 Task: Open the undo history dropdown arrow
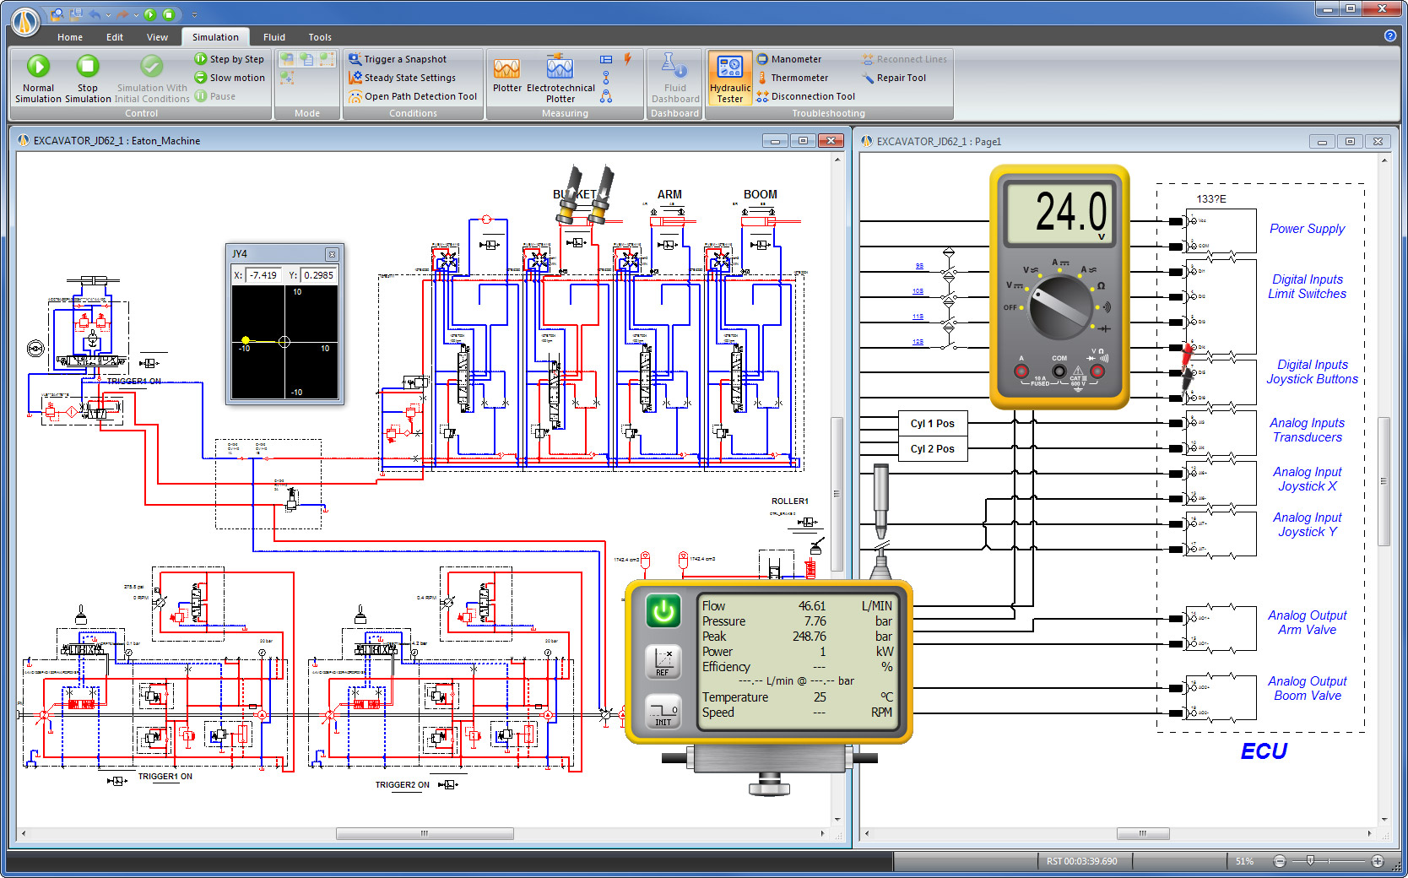[108, 14]
